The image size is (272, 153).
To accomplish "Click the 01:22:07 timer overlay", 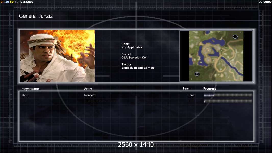I will click(x=27, y=2).
